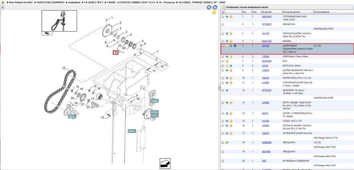Screen dimensions: 354x170
Task: Click the box icon for shaft 84440288
Action: (227, 61)
